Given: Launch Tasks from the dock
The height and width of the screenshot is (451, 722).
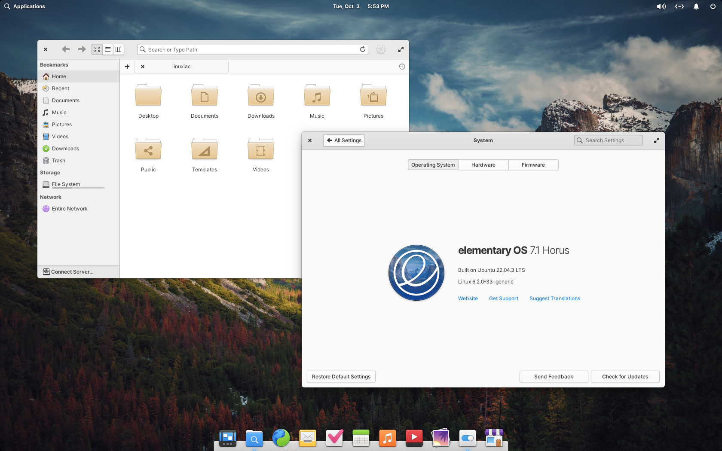Looking at the screenshot, I should click(334, 438).
